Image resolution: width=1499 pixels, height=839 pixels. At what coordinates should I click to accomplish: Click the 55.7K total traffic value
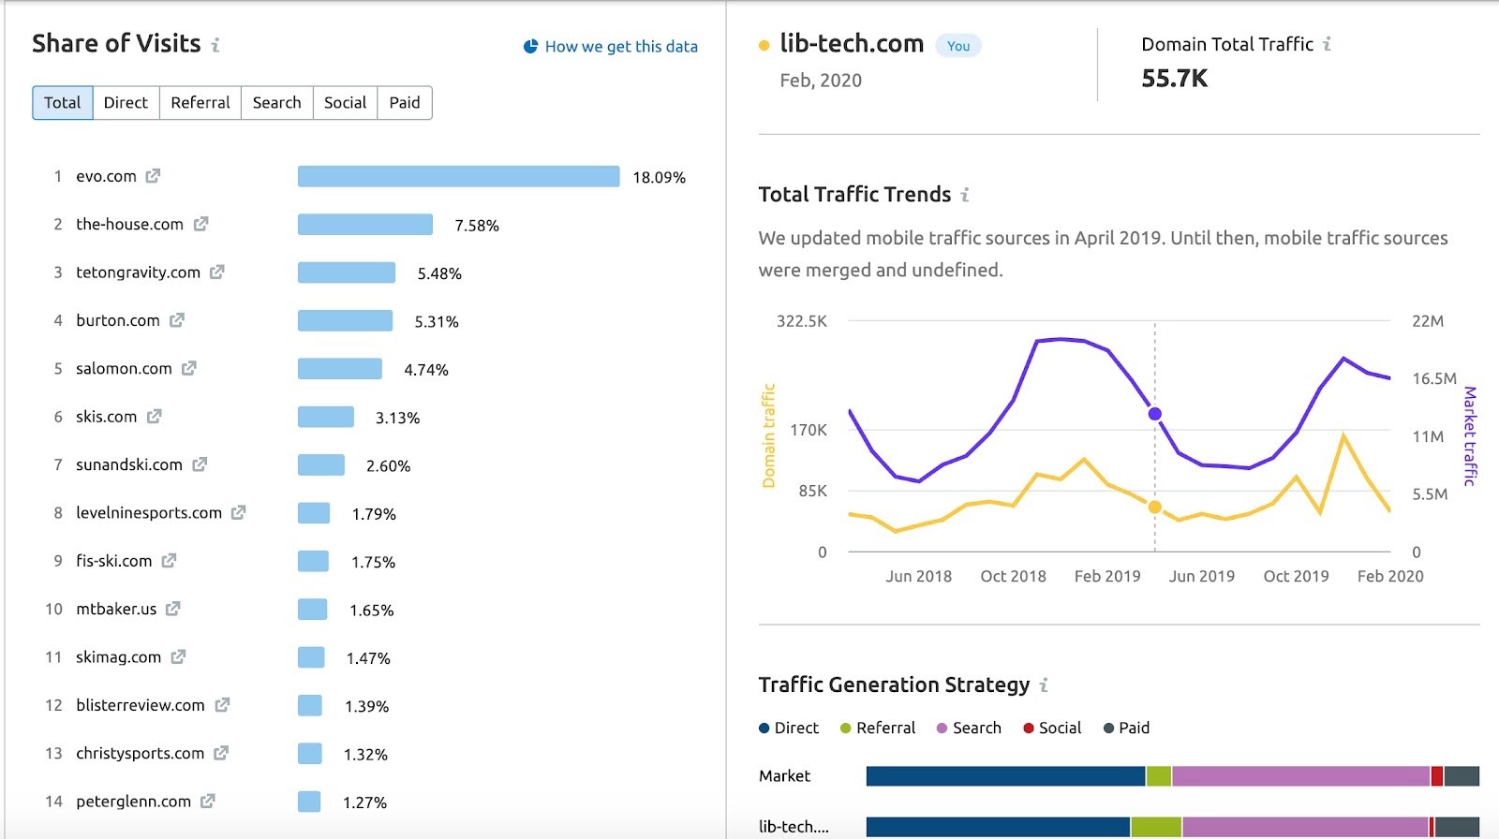point(1175,79)
